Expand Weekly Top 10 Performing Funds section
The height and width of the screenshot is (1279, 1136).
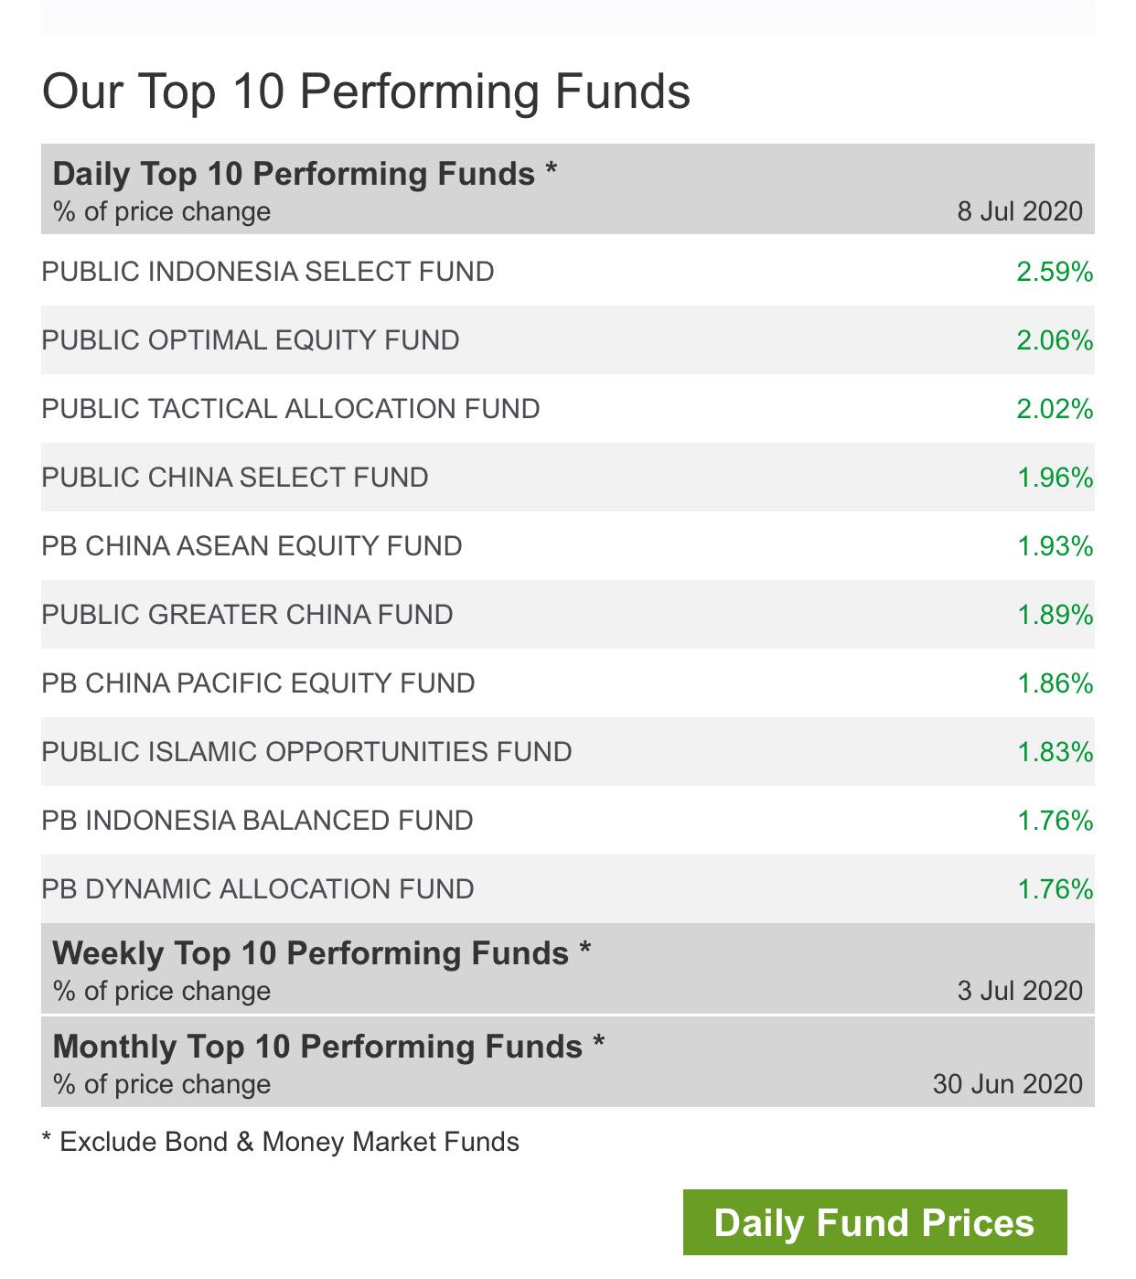point(567,969)
